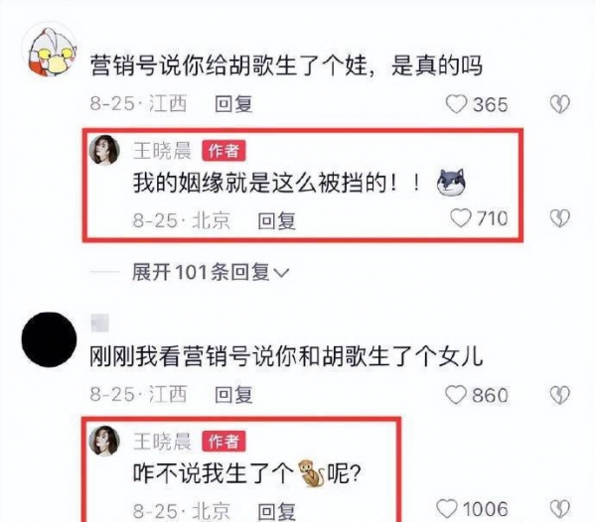Reply to the 刚刚我看营销号 comment

[x=233, y=395]
